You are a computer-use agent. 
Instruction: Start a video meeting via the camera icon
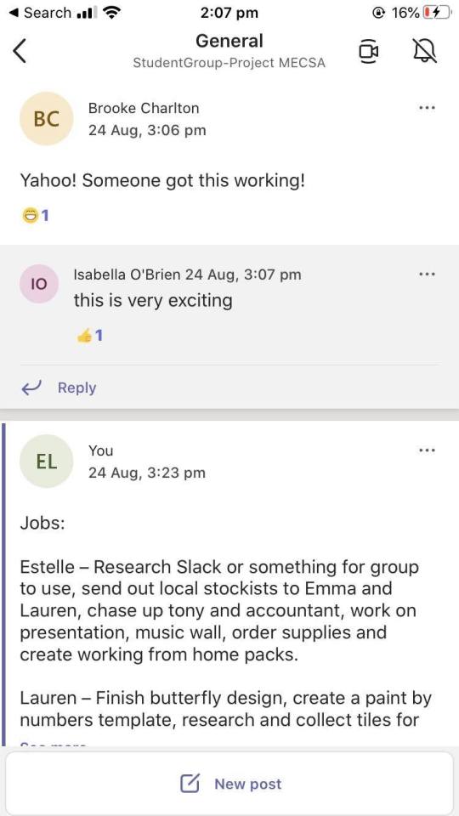[368, 51]
